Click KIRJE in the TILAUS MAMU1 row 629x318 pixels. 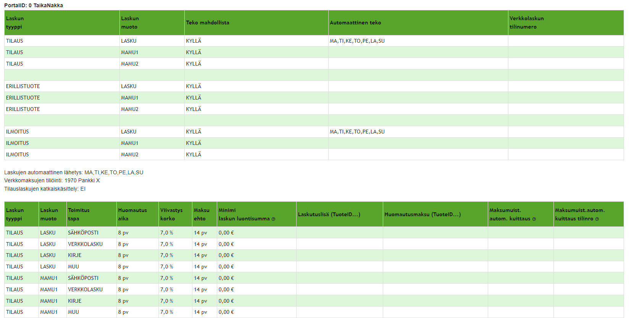coord(75,301)
